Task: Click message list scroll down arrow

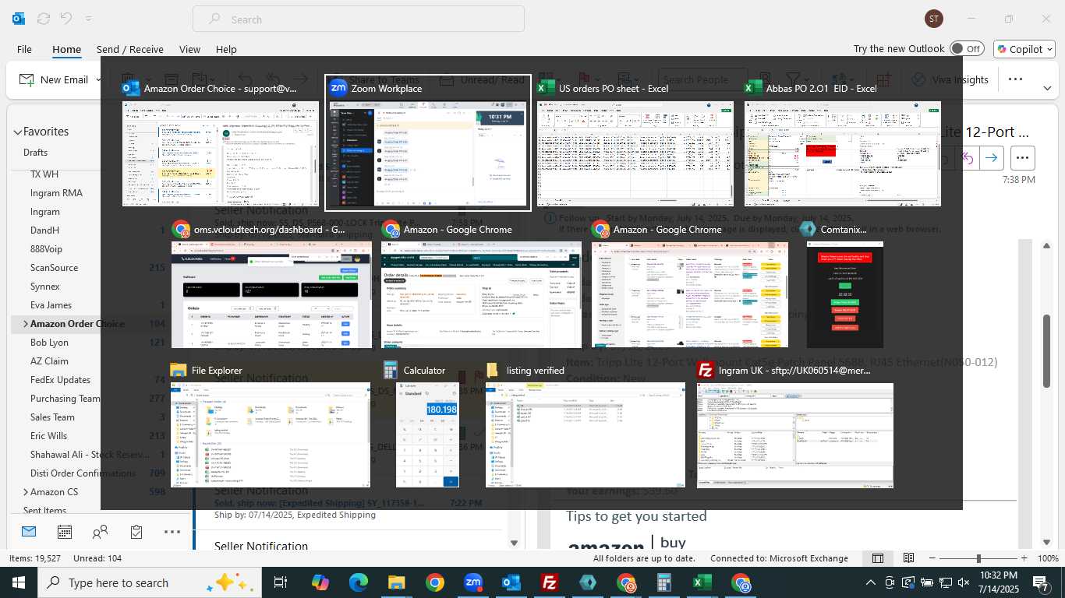Action: coord(514,543)
